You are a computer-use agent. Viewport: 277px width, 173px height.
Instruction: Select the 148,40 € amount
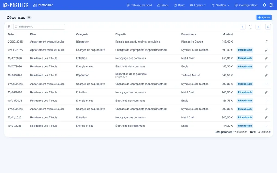pyautogui.click(x=227, y=42)
